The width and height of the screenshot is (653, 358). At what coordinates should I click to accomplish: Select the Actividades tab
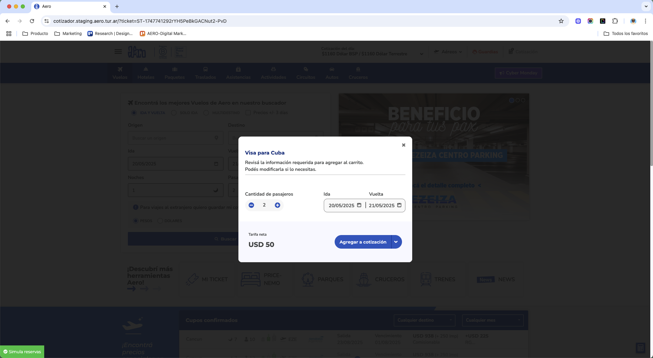click(273, 73)
